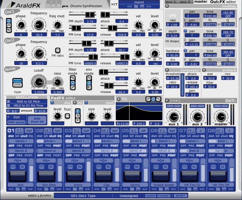Screen dimensions: 242x200
Task: Adjust compressor threshold stepper -25.20
Action: [x=172, y=78]
